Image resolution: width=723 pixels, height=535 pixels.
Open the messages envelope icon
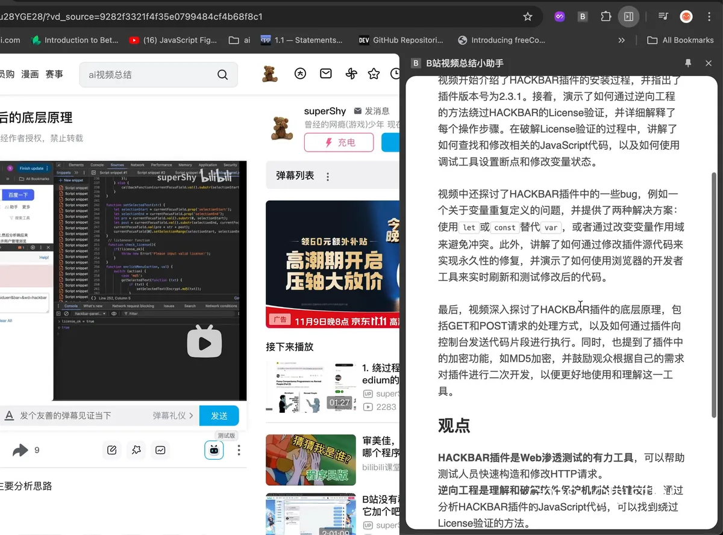(x=325, y=74)
